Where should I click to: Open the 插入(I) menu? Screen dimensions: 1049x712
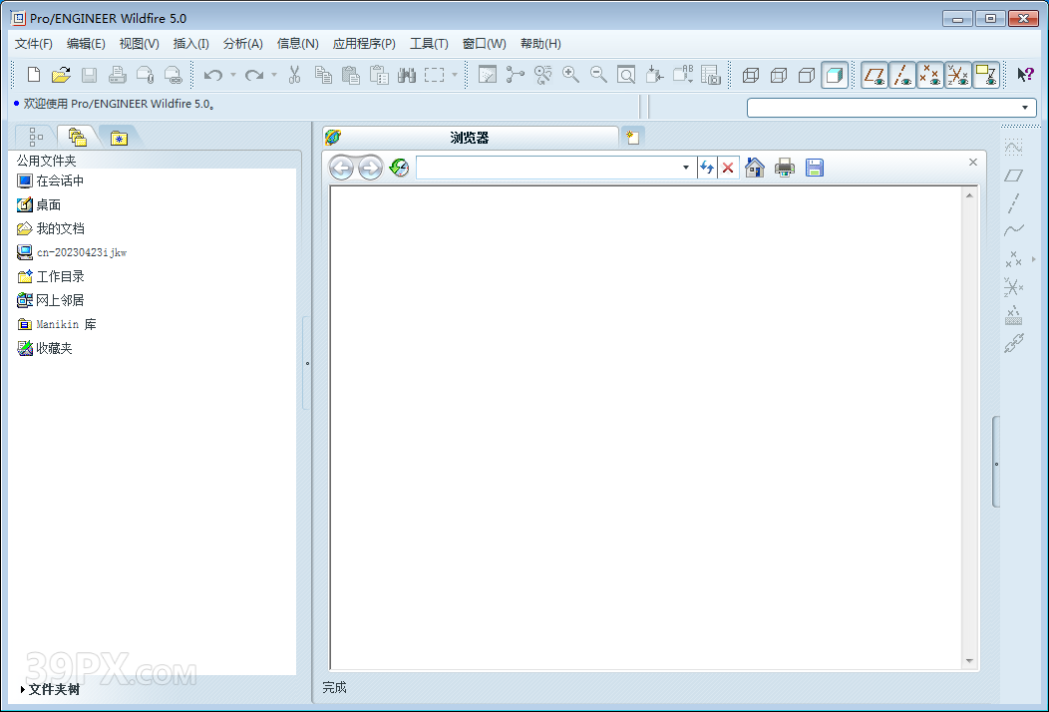[x=190, y=44]
